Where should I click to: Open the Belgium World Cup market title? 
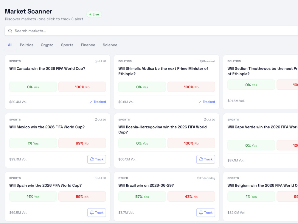263,185
